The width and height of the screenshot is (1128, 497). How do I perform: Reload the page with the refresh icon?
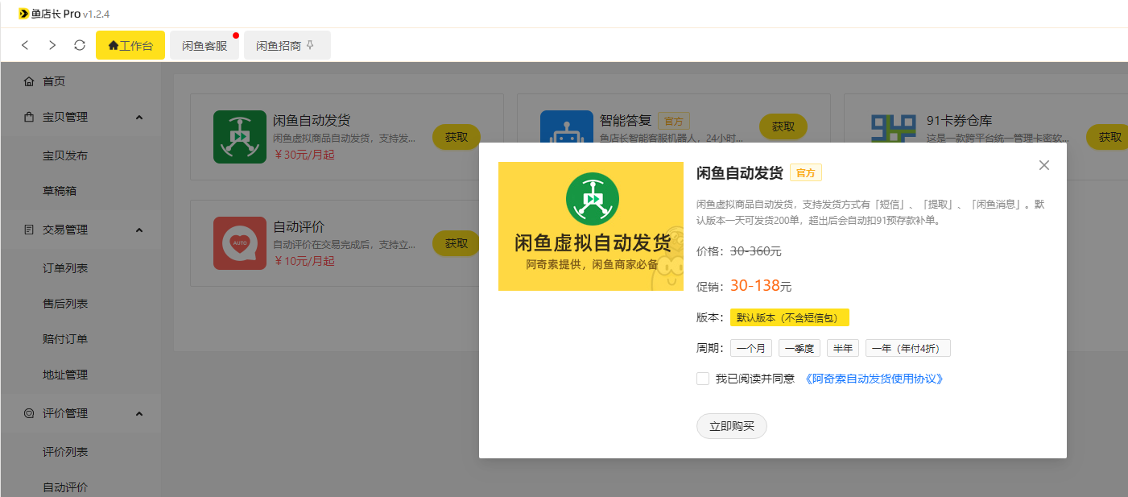[x=80, y=45]
